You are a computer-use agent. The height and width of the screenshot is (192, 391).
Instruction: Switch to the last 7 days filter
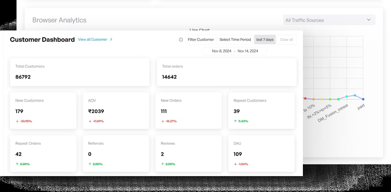point(265,39)
